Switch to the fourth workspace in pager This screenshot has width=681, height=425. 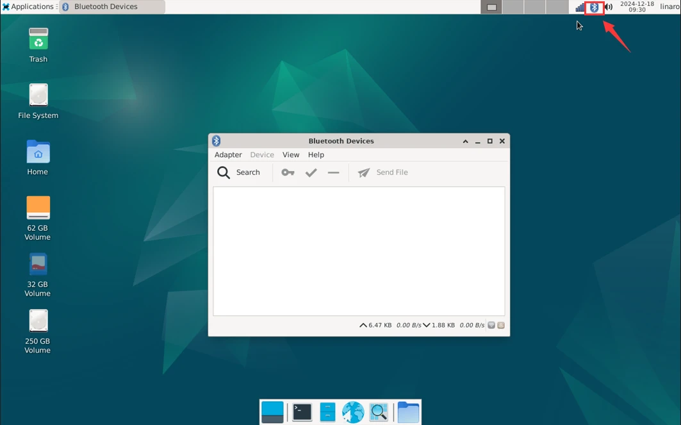point(557,7)
